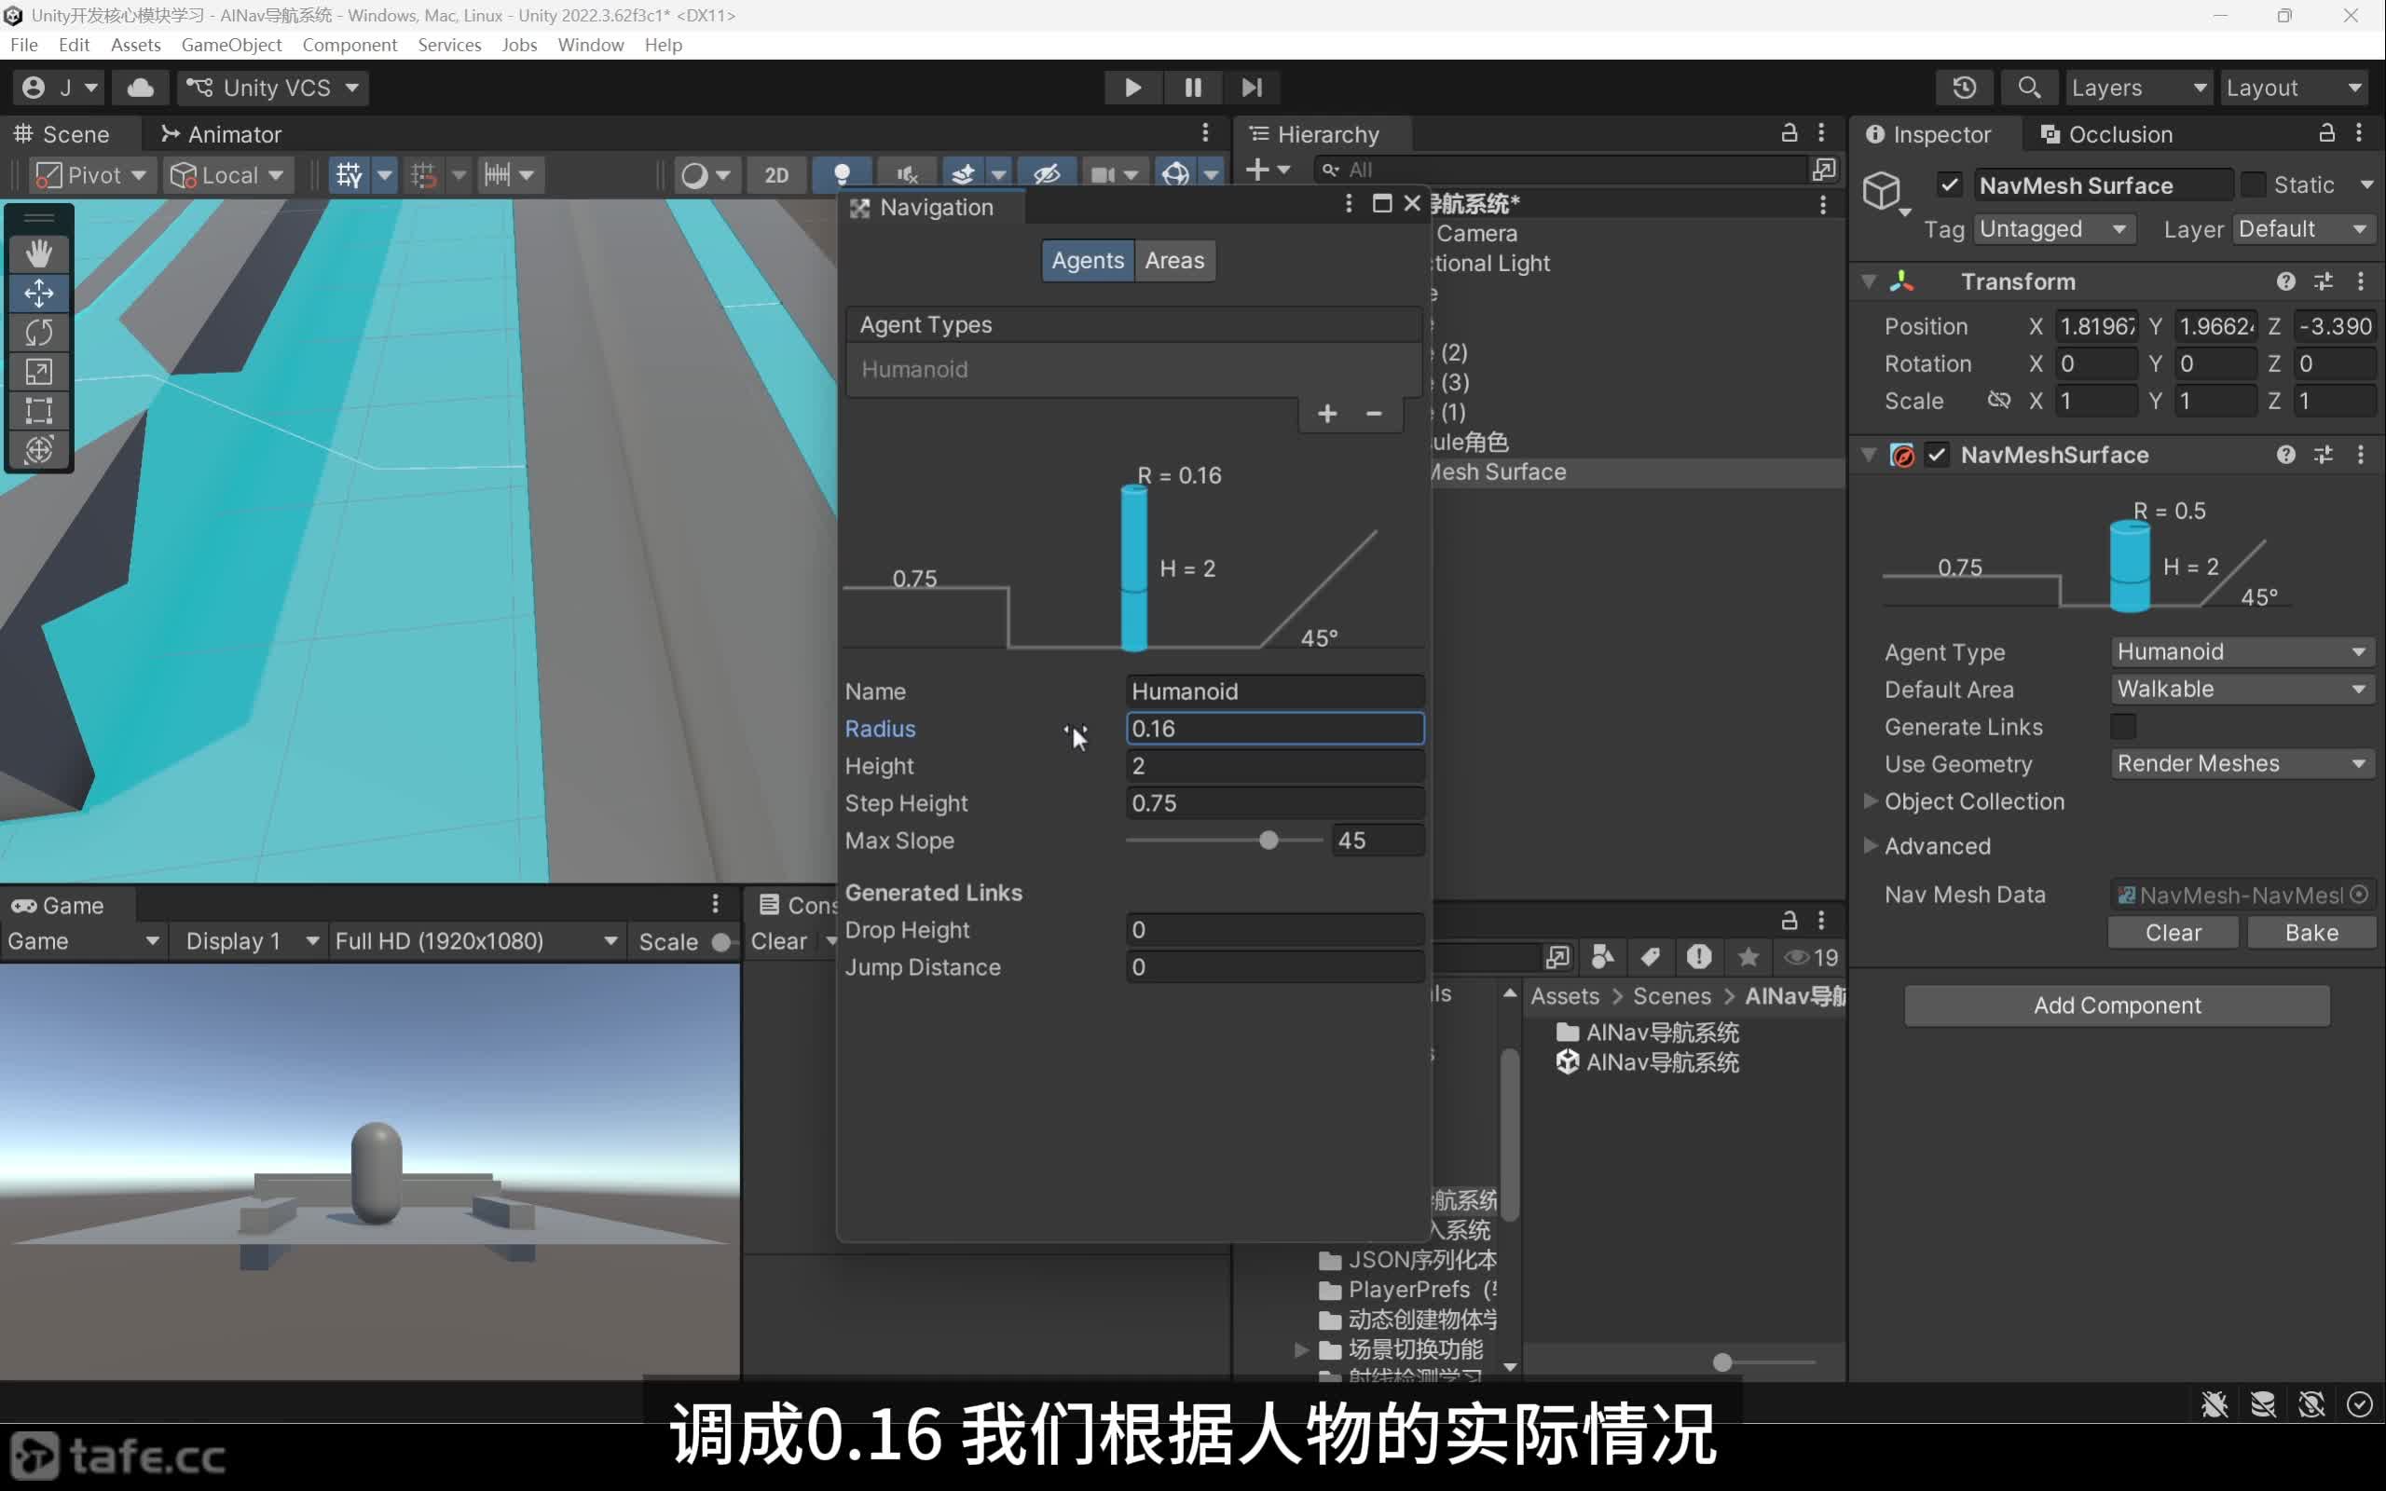This screenshot has height=1491, width=2386.
Task: Open the Transform component presets icon
Action: pos(2324,282)
